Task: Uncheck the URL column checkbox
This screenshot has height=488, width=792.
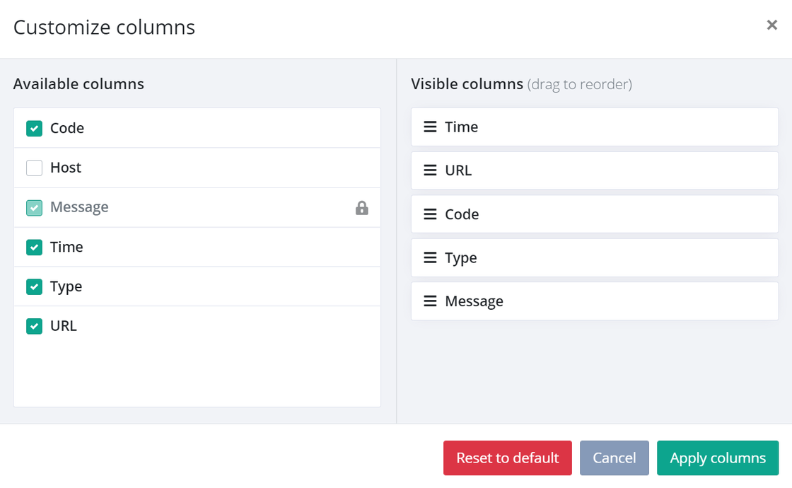Action: point(35,326)
